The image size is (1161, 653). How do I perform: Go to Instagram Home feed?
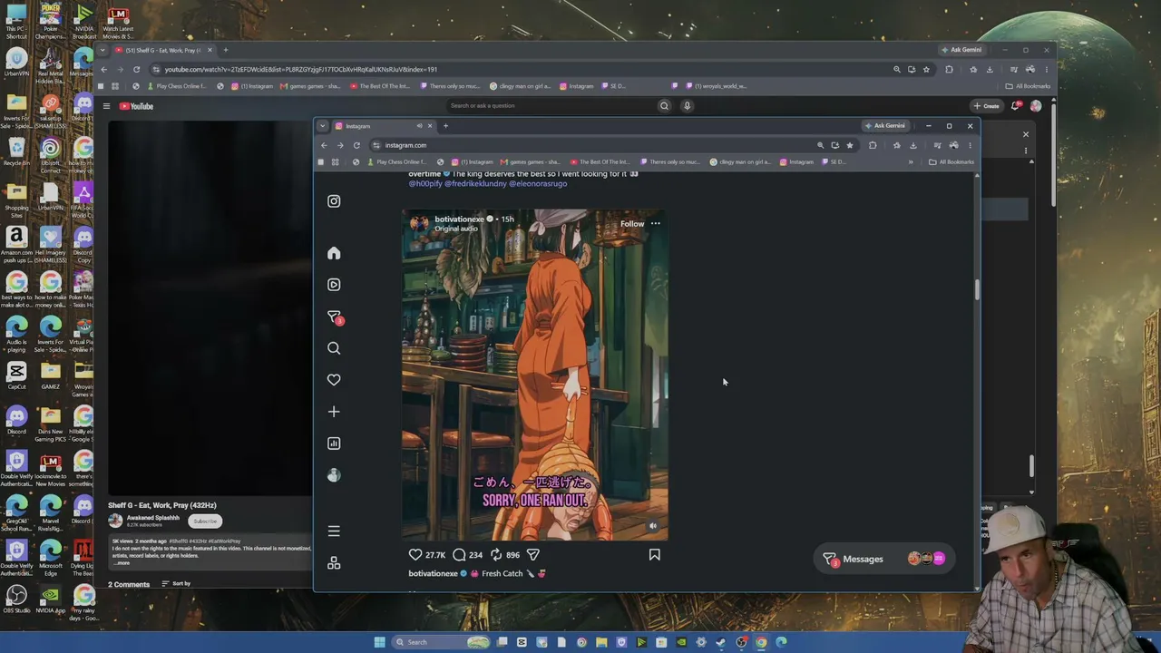[334, 253]
